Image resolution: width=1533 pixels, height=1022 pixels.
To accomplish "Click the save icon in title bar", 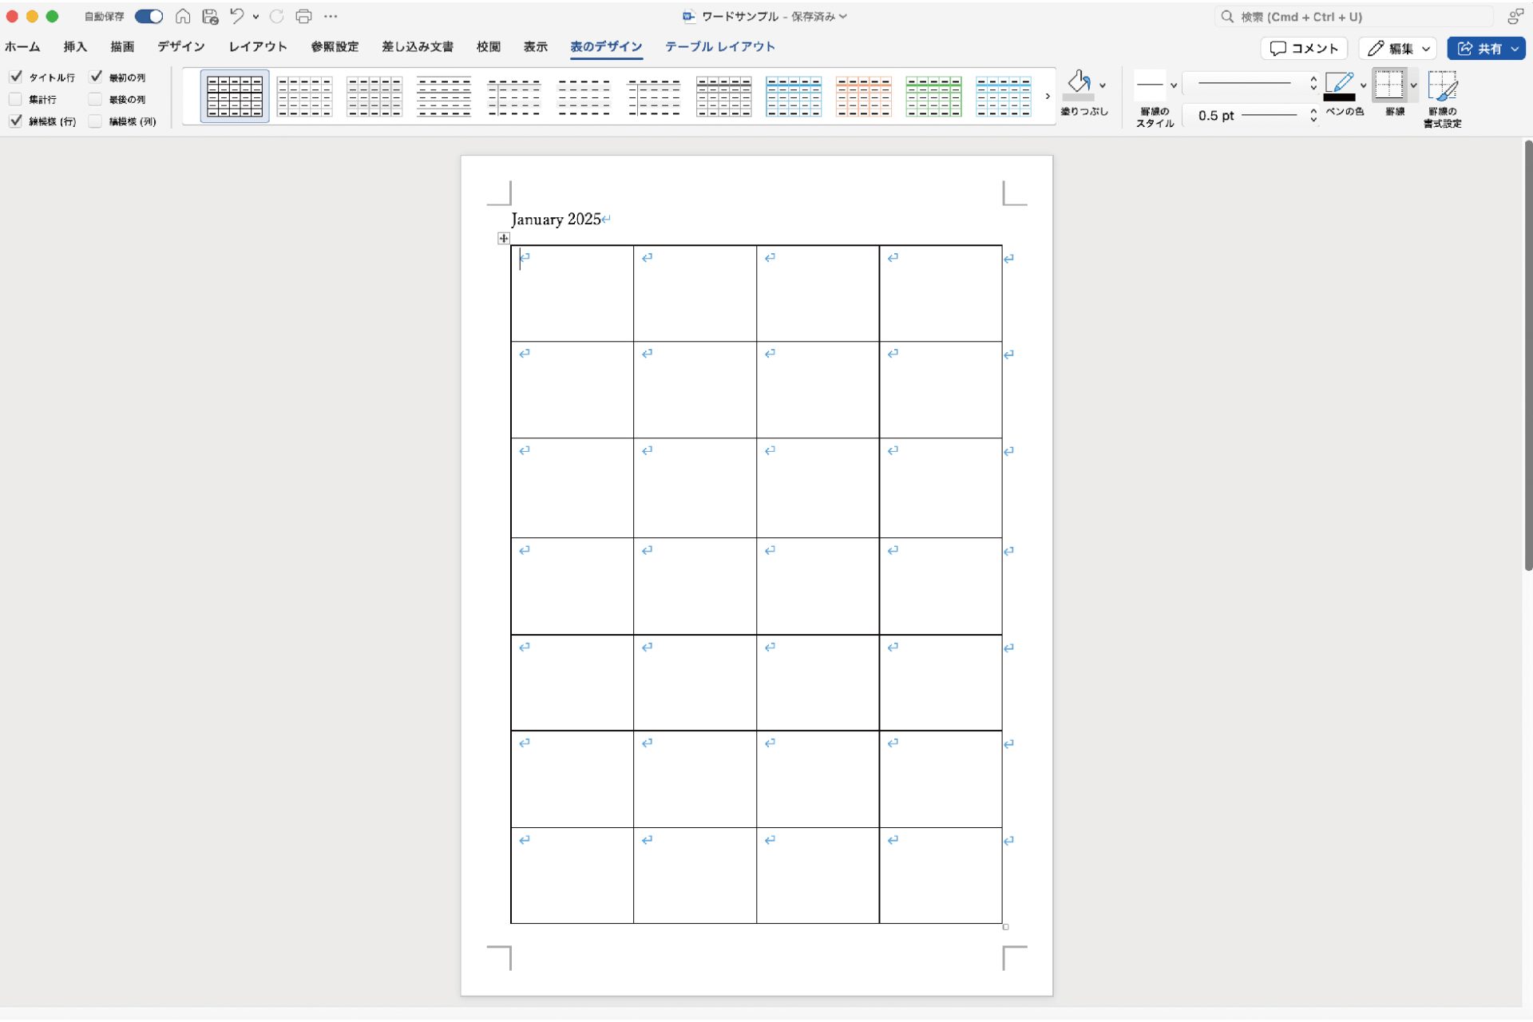I will [x=210, y=16].
